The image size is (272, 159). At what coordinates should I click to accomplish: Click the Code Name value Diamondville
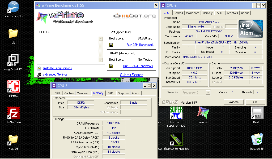[196, 27]
